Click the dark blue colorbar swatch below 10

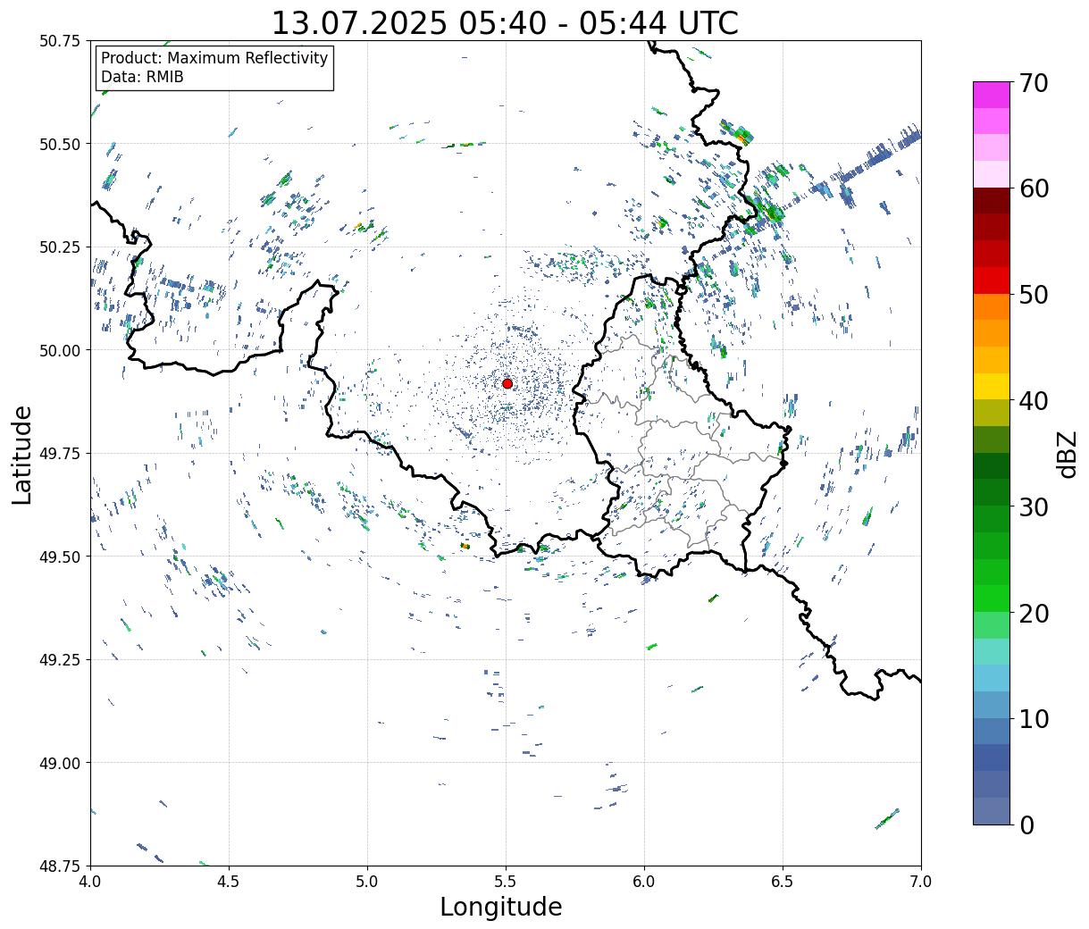coord(992,757)
